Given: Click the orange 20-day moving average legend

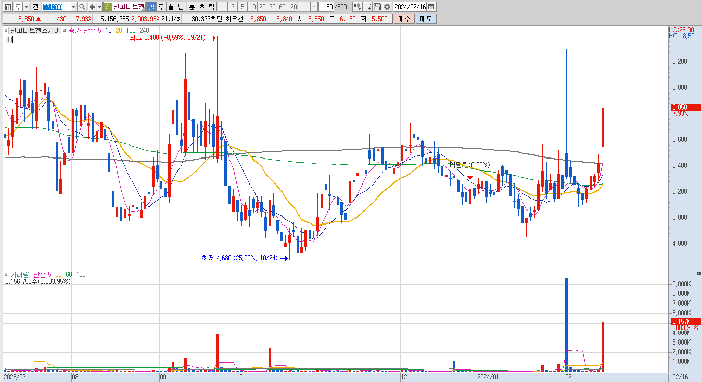Looking at the screenshot, I should (119, 31).
